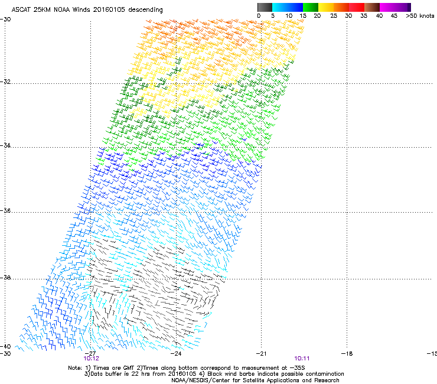Click the purple '10:12' time label
This screenshot has width=437, height=384.
click(91, 359)
